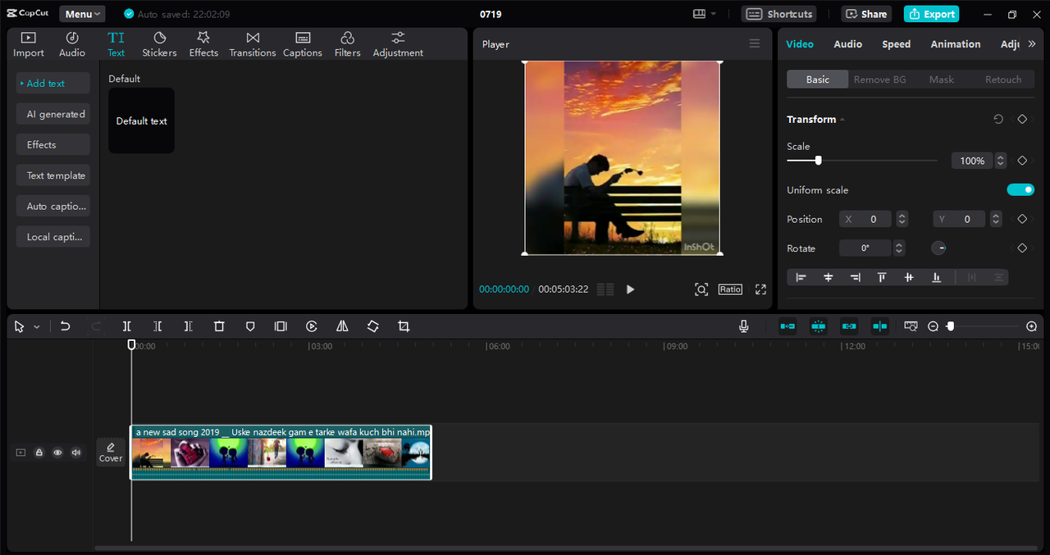1050x555 pixels.
Task: Reset the Transform settings
Action: point(998,120)
